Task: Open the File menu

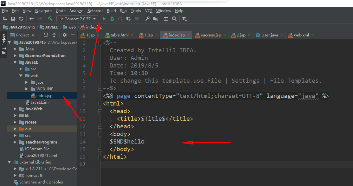Action: coord(5,10)
